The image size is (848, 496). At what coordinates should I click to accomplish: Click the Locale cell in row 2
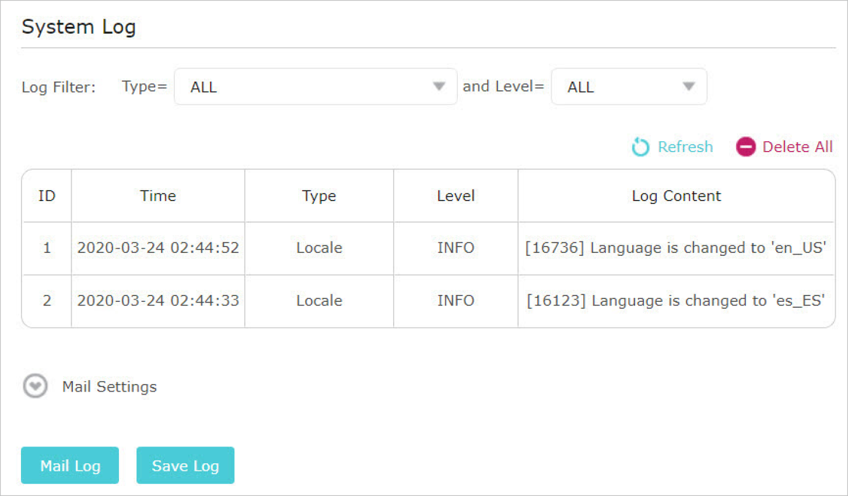[319, 301]
